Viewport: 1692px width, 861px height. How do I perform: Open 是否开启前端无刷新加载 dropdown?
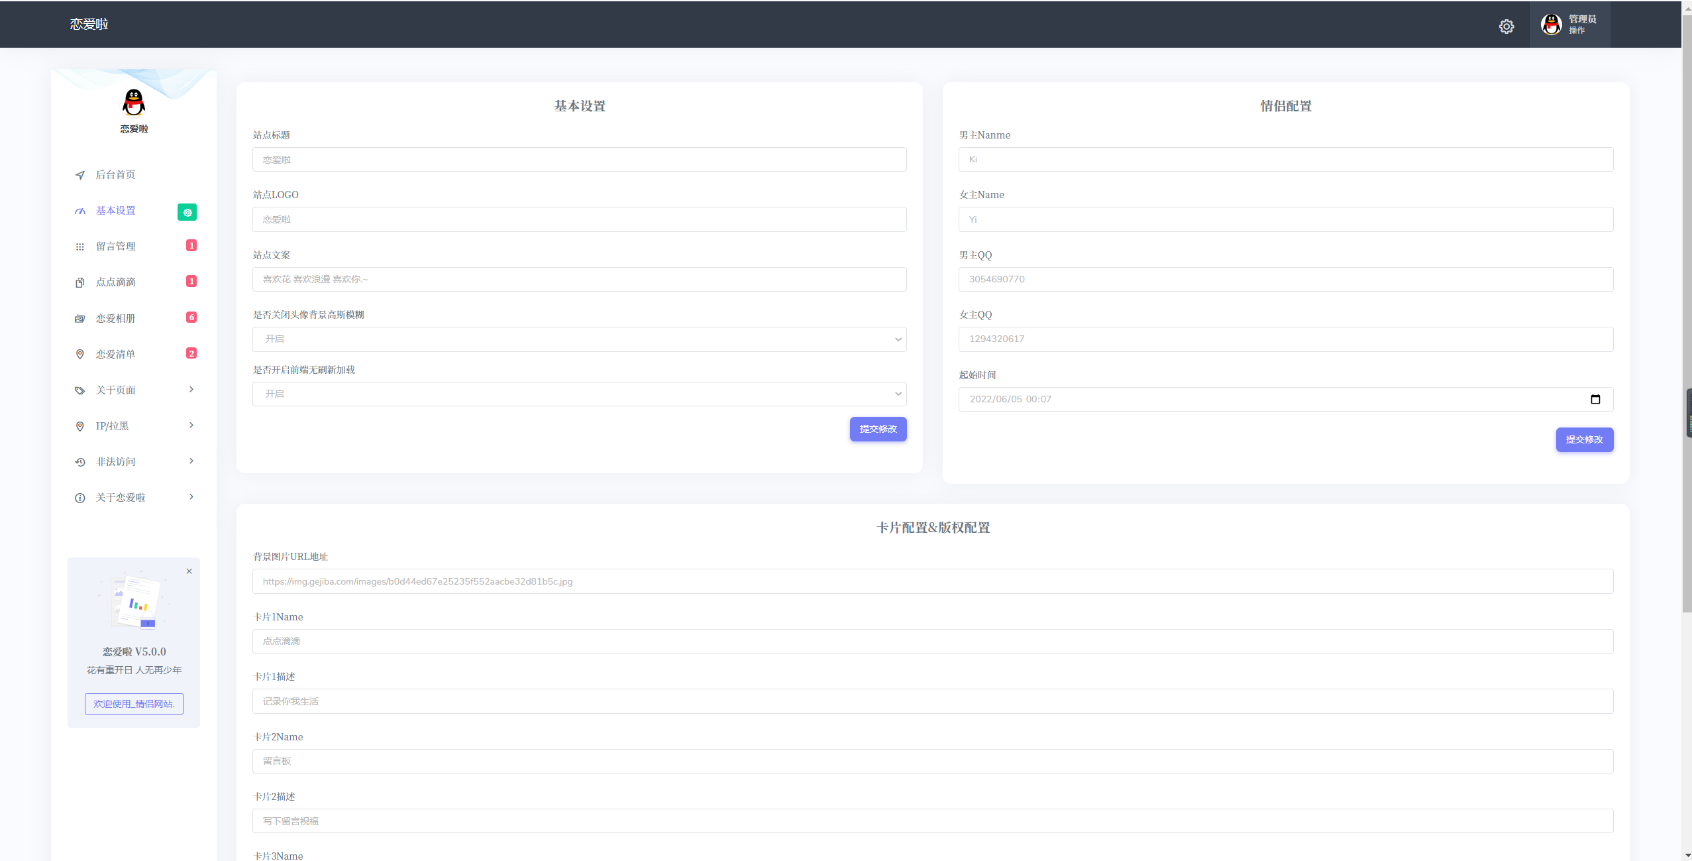point(578,394)
